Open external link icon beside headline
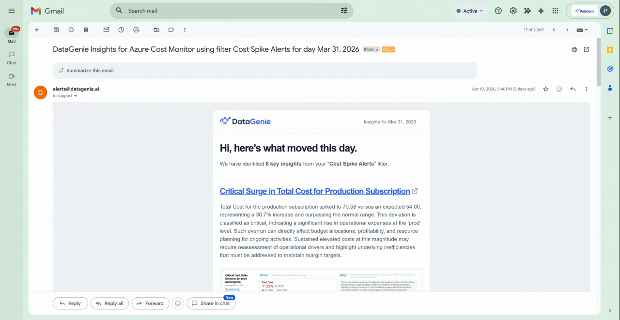Image resolution: width=620 pixels, height=320 pixels. pos(415,191)
